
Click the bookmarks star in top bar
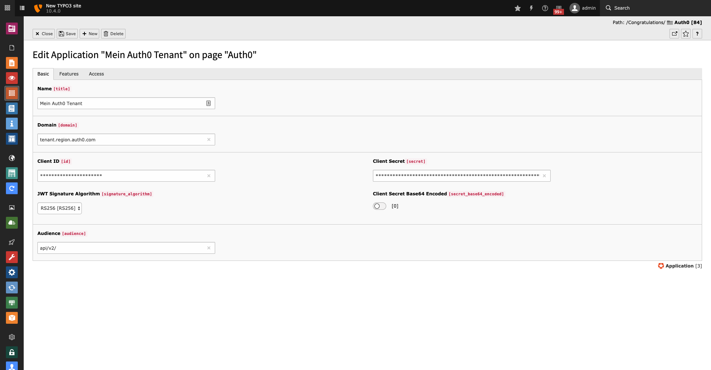pyautogui.click(x=518, y=8)
